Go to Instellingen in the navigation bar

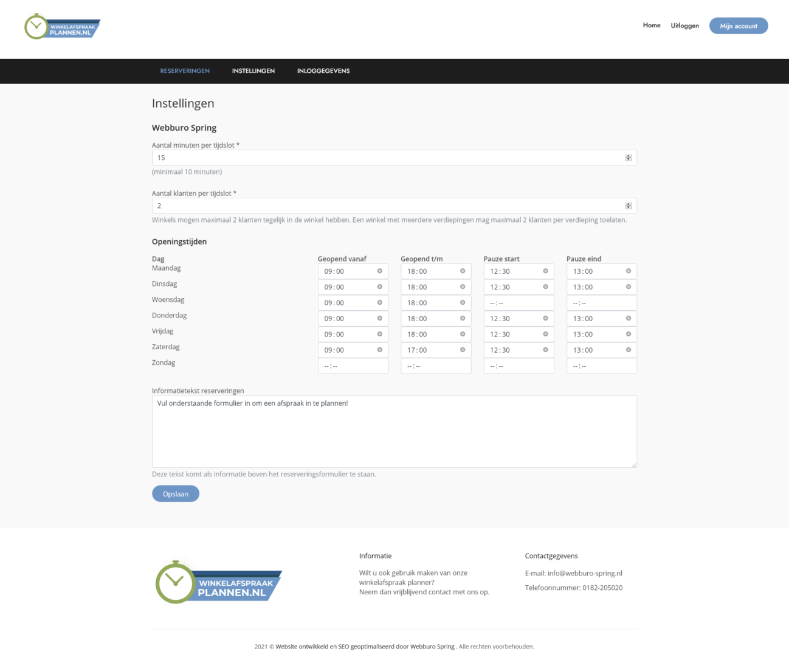(x=253, y=71)
